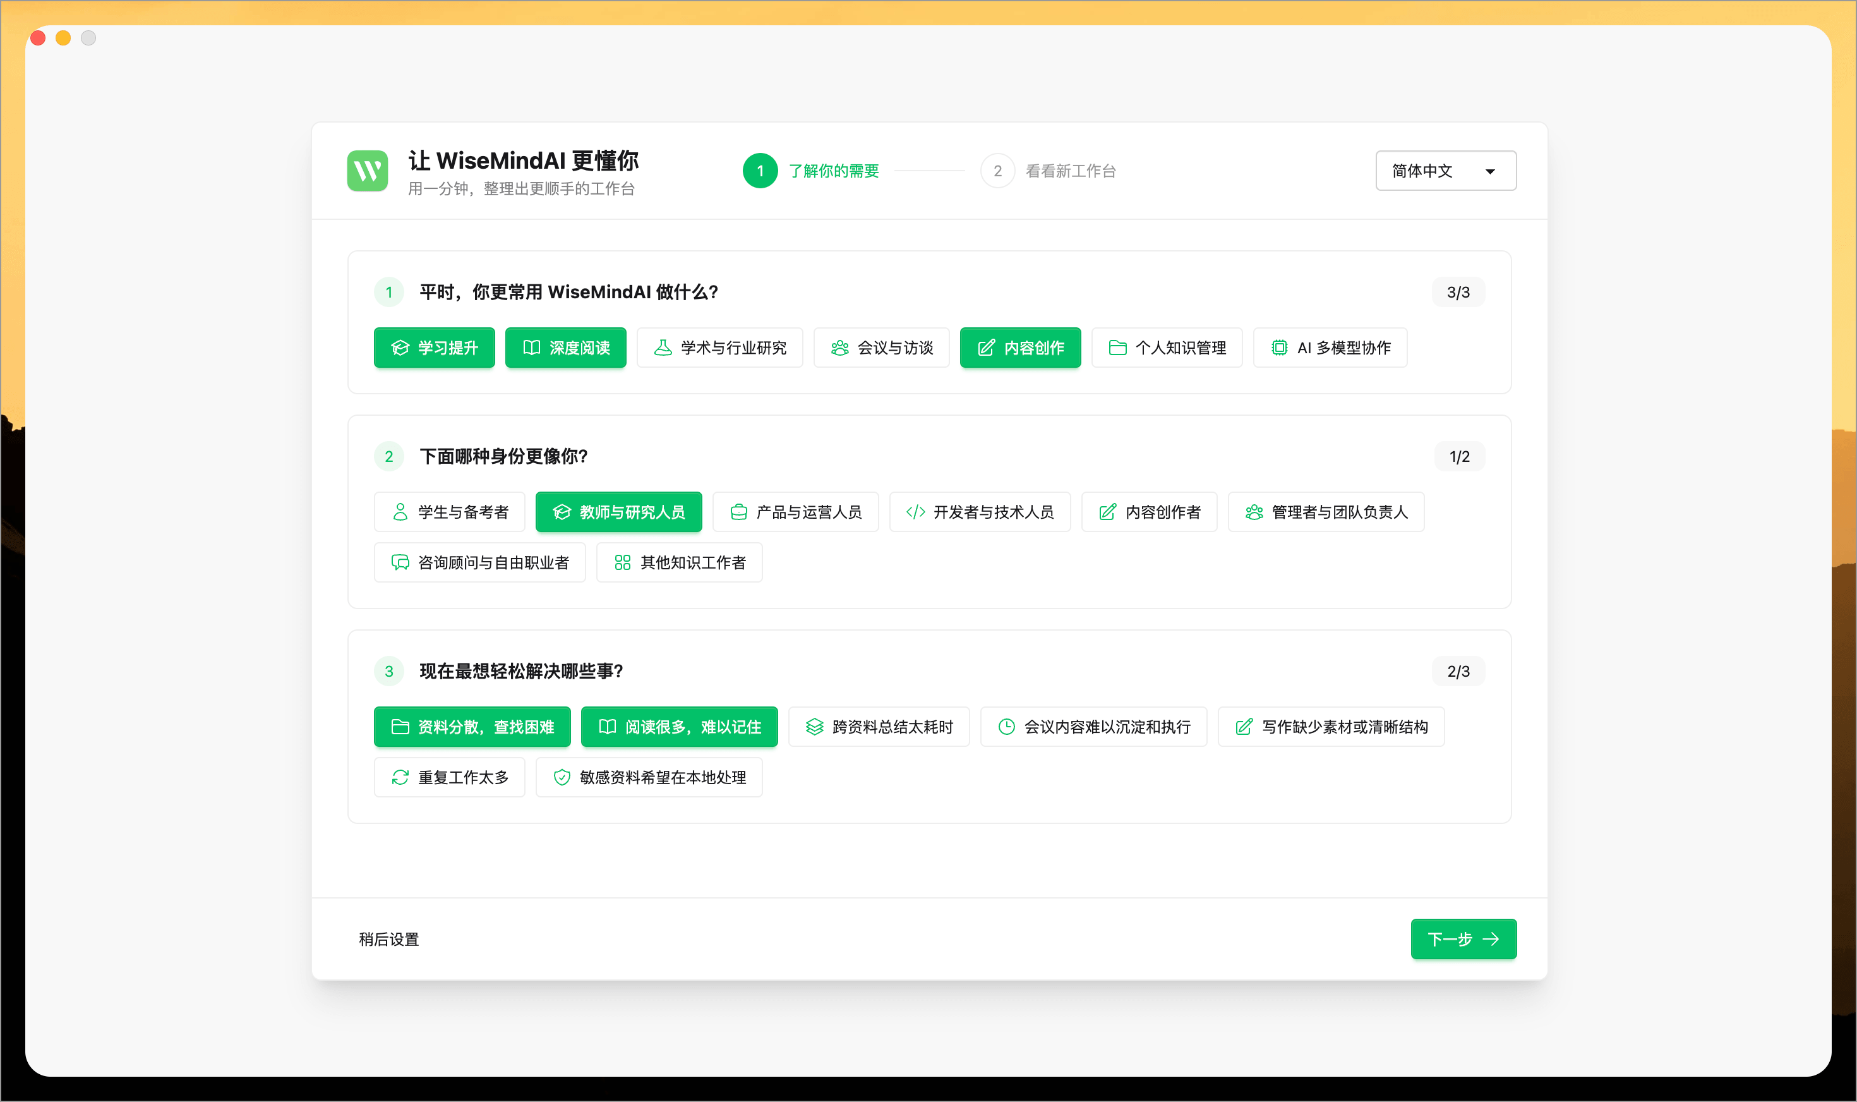Click the graduation cap icon on 学习提升
This screenshot has height=1102, width=1857.
coord(400,348)
